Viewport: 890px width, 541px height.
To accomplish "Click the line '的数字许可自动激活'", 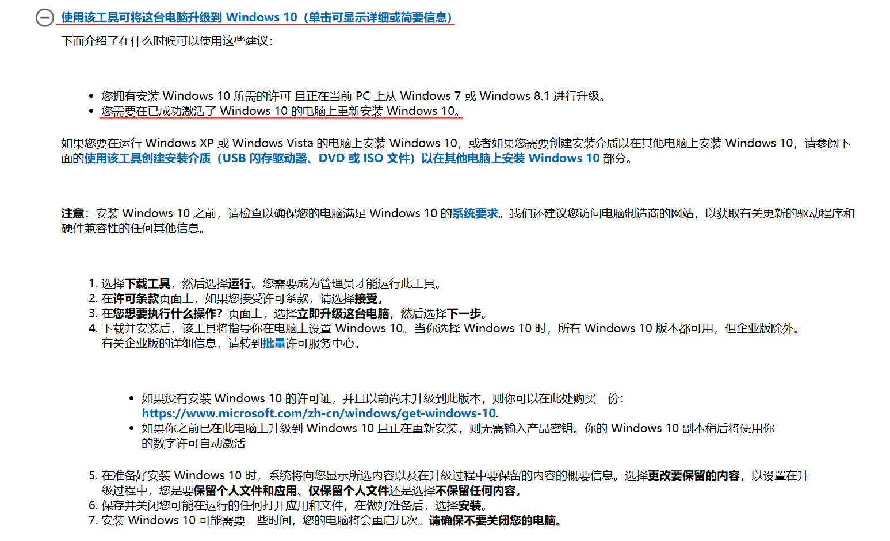I will (x=193, y=443).
